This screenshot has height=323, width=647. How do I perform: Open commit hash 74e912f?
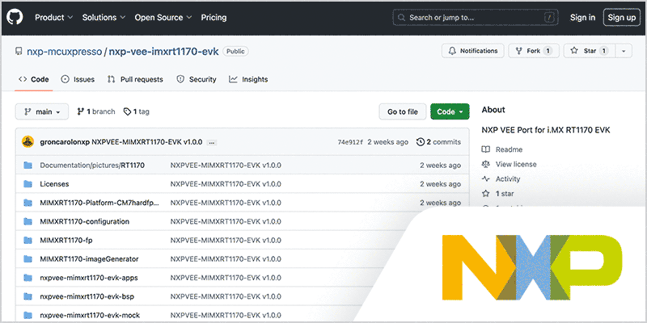350,142
